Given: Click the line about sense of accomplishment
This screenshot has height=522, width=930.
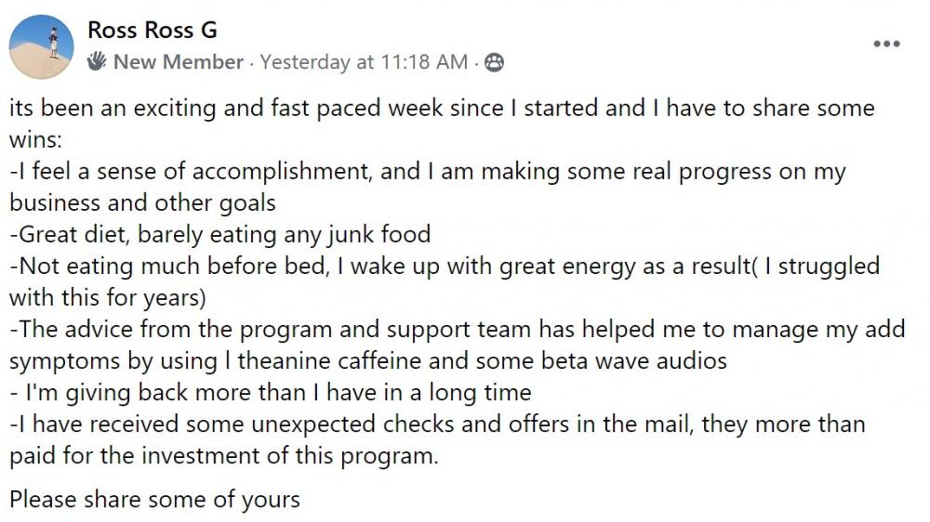Looking at the screenshot, I should point(427,172).
